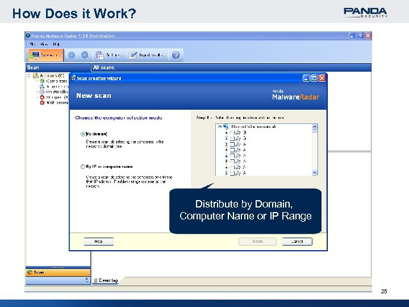Screen dimensions: 409x307
Task: Click the wizard Help button
Action: coord(99,242)
